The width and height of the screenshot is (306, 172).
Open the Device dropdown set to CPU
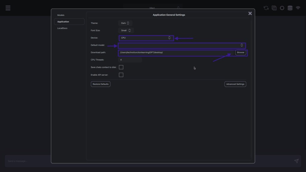click(146, 38)
